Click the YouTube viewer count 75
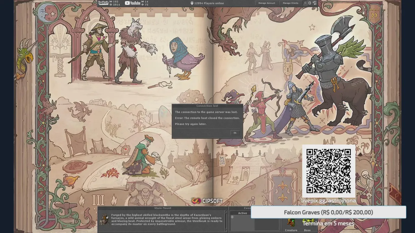This screenshot has width=415, height=233. [147, 5]
